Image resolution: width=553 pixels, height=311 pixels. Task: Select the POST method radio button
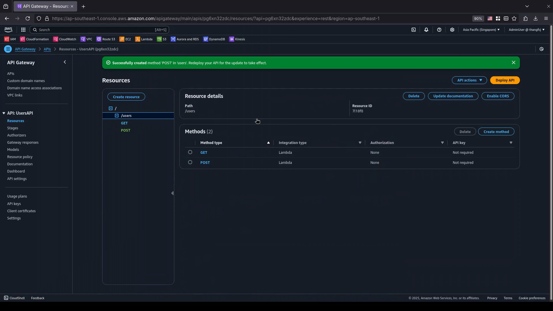point(190,162)
